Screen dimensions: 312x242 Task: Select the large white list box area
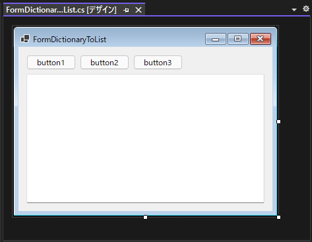pos(145,138)
